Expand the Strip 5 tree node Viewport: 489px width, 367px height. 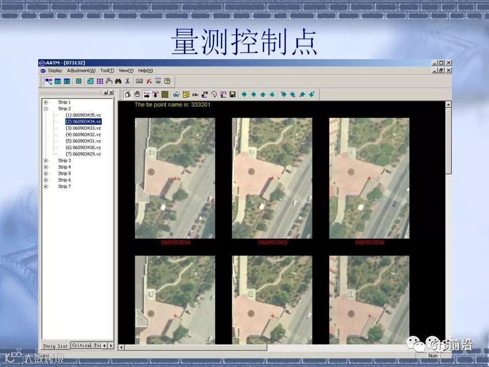(x=46, y=173)
